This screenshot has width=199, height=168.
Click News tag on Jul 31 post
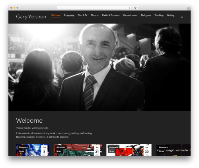(59, 151)
